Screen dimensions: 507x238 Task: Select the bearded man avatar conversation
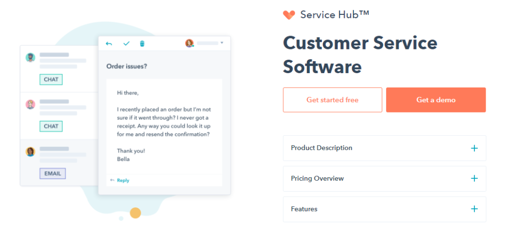click(30, 57)
